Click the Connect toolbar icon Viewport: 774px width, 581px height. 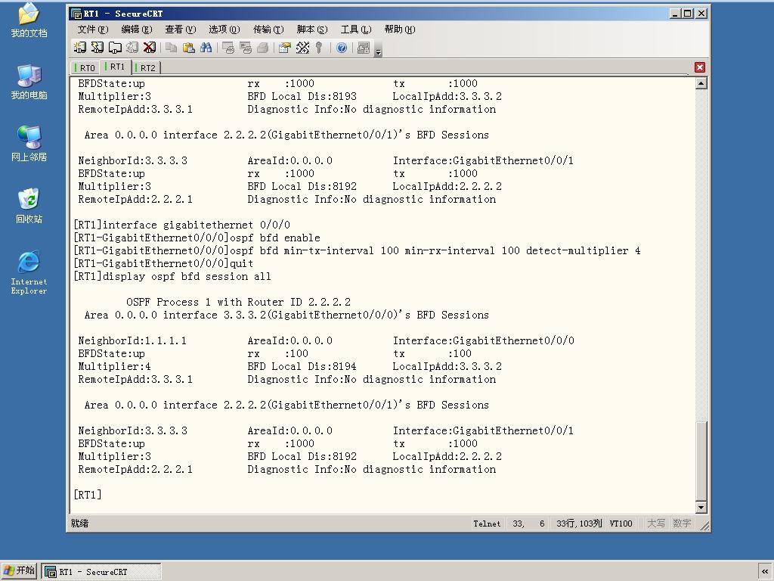[x=79, y=48]
